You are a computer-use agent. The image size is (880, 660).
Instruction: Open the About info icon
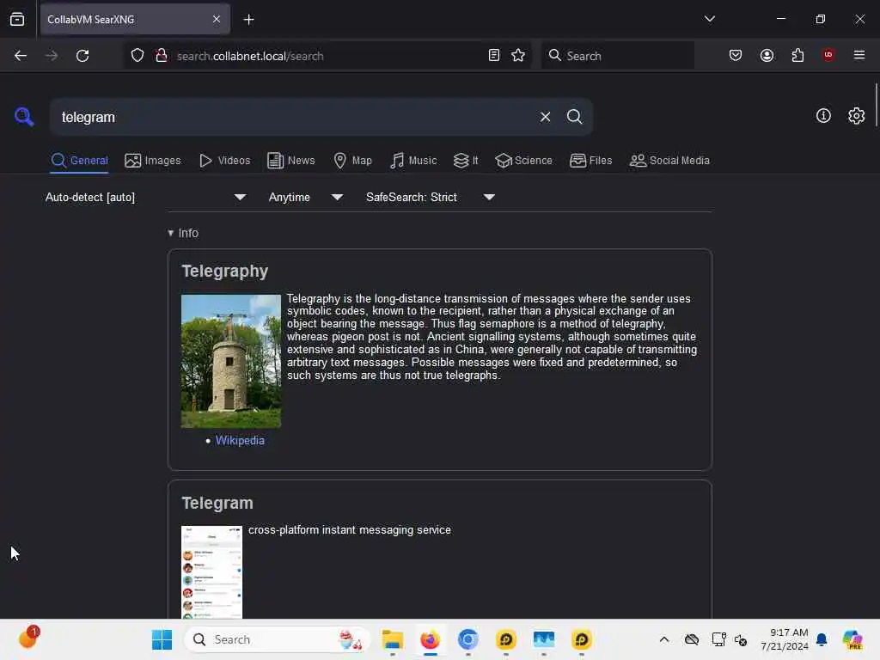(823, 116)
